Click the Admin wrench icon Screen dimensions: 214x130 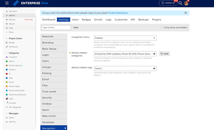(x=7, y=15)
